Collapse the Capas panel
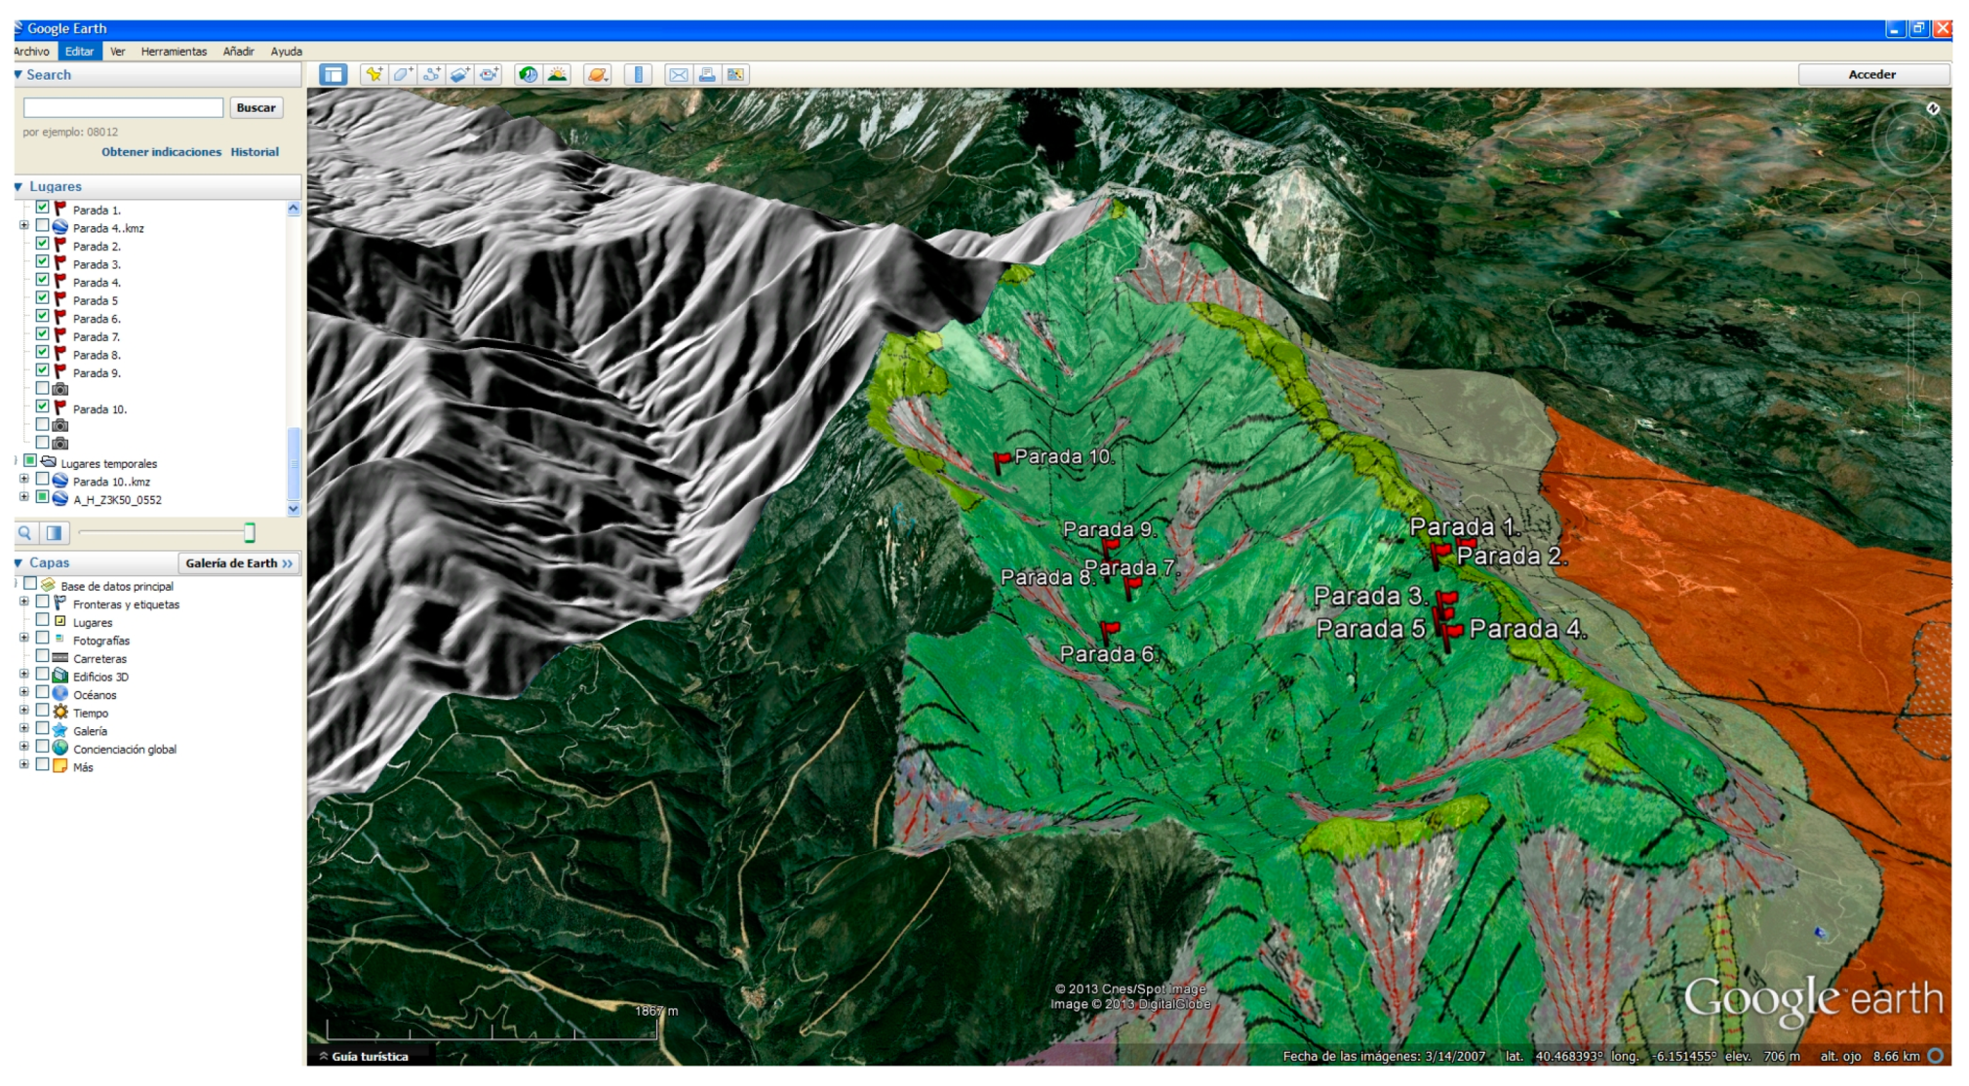This screenshot has width=1969, height=1086. click(x=19, y=563)
